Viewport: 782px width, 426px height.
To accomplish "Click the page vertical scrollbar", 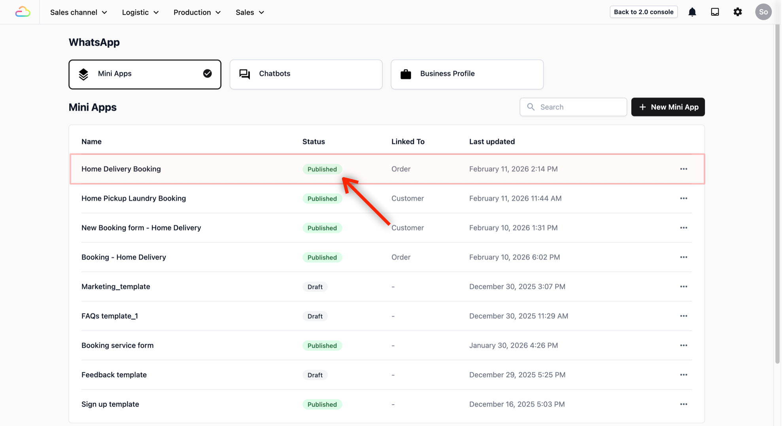I will (x=777, y=194).
